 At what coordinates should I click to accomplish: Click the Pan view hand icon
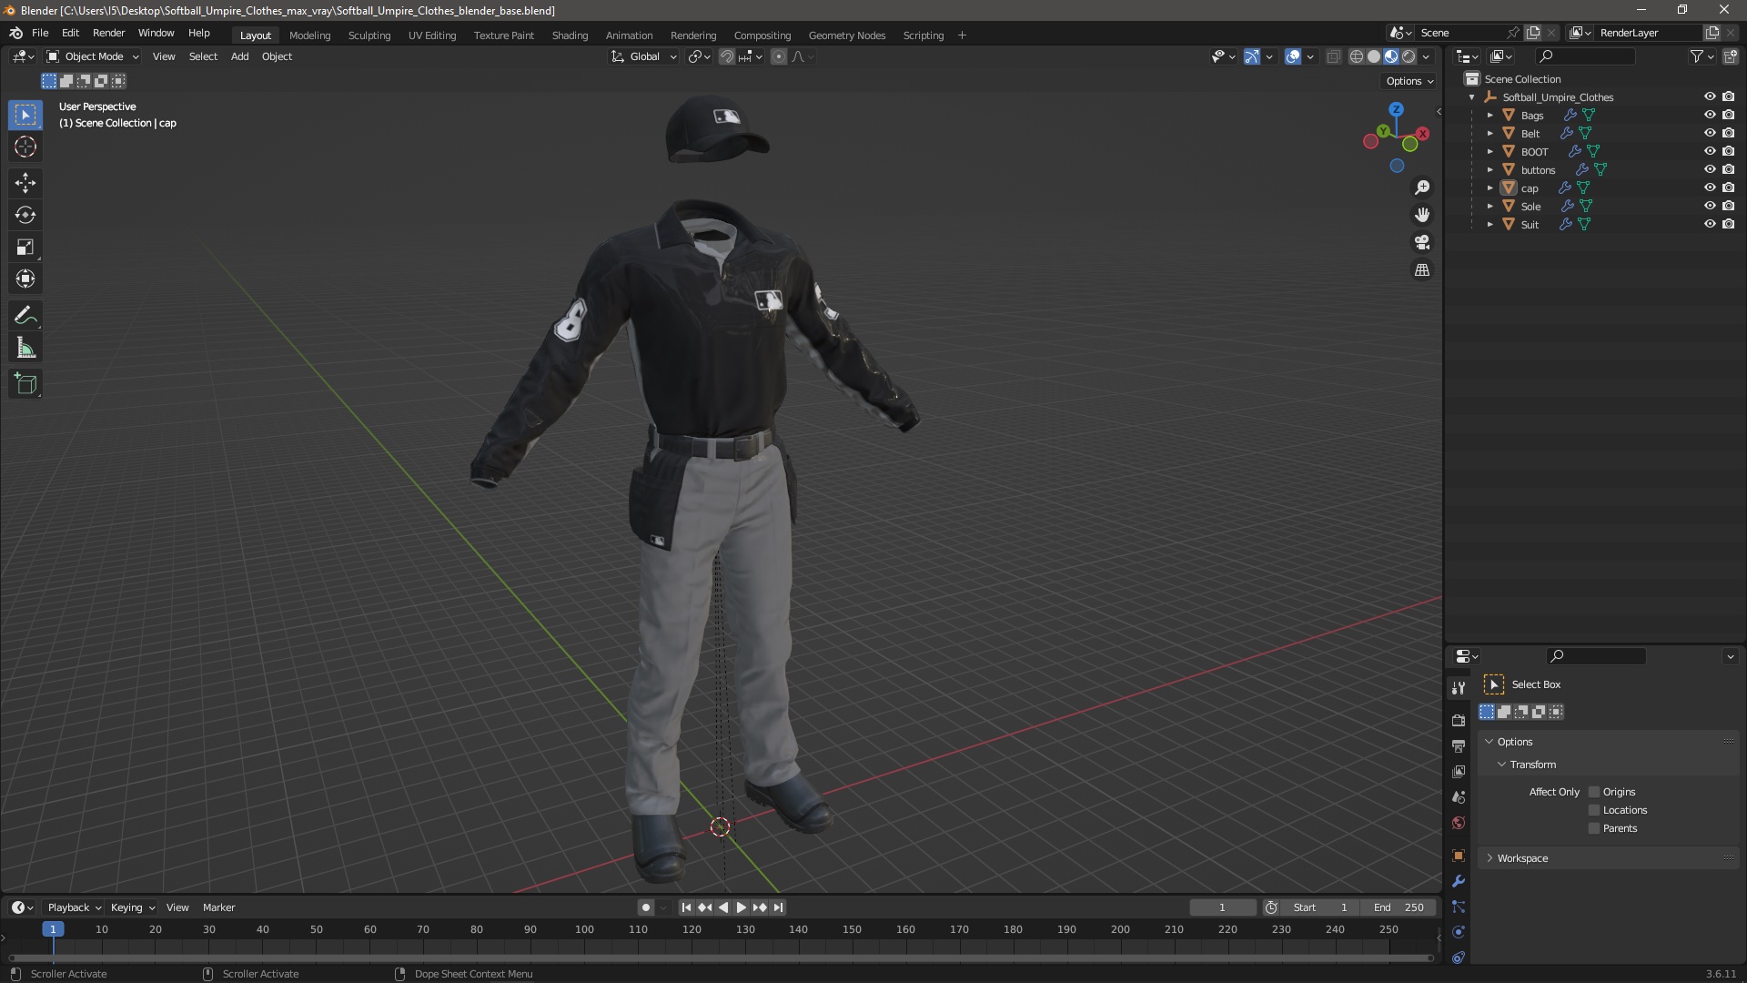(x=1422, y=215)
